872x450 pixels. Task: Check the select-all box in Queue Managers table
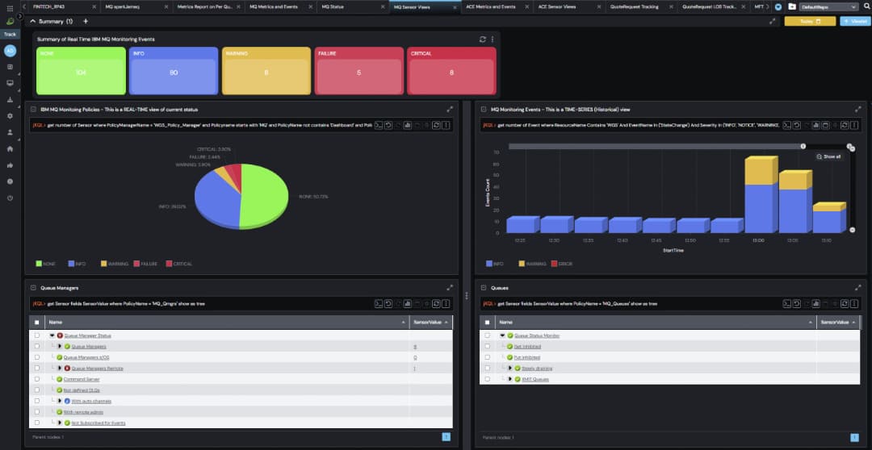click(37, 323)
